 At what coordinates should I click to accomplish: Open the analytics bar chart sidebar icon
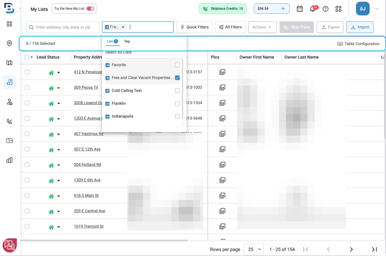click(x=9, y=160)
